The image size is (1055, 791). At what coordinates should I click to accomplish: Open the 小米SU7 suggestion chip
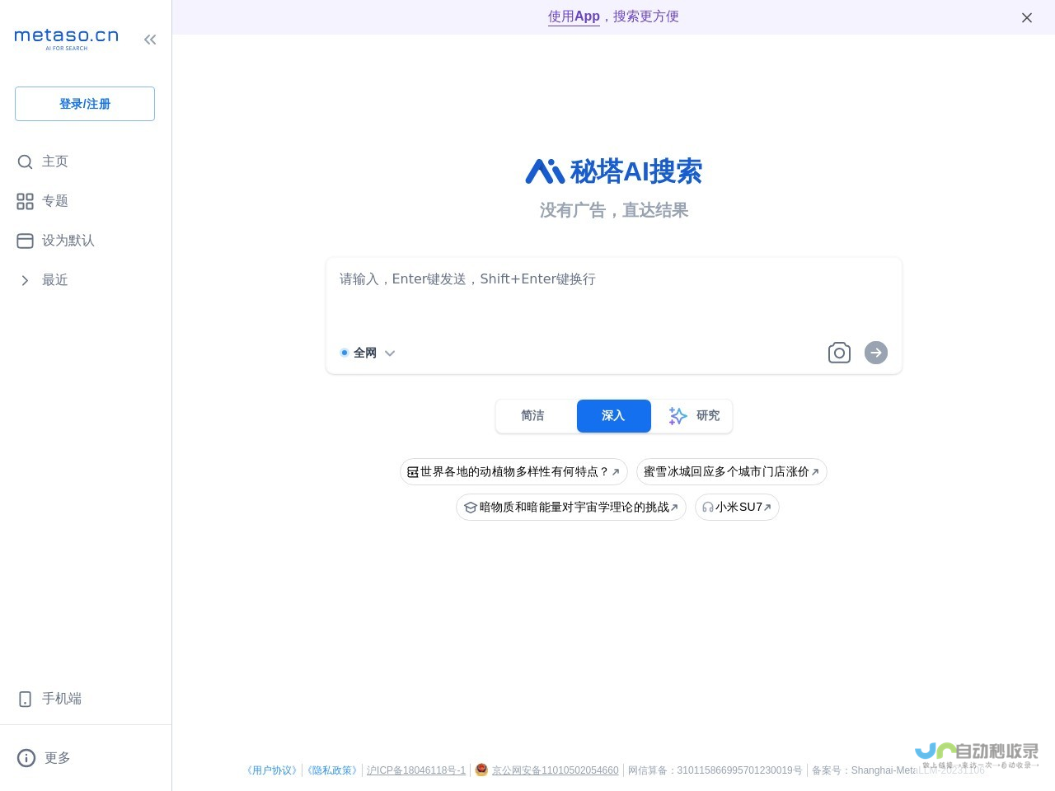tap(737, 508)
